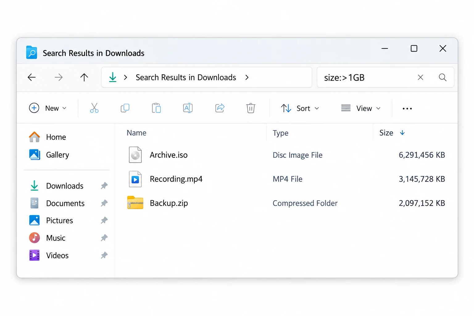Screen dimensions: 474x316
Task: Toggle sort direction arrow on Size column
Action: click(x=402, y=133)
